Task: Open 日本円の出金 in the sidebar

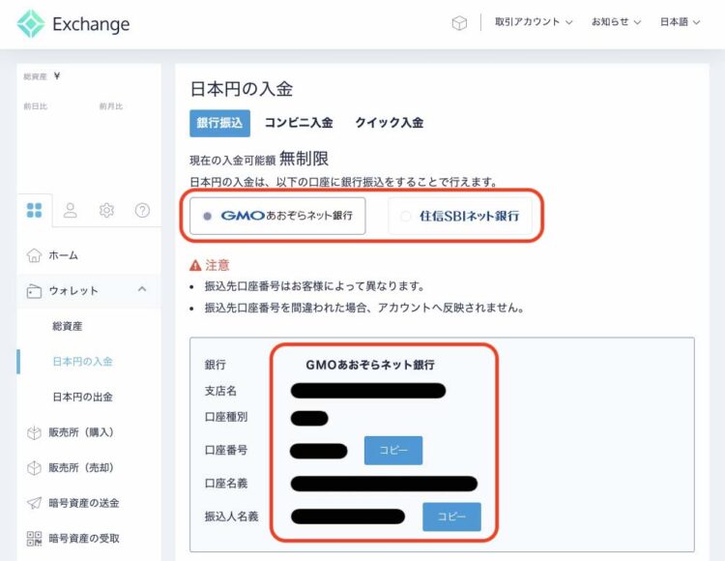Action: 82,397
